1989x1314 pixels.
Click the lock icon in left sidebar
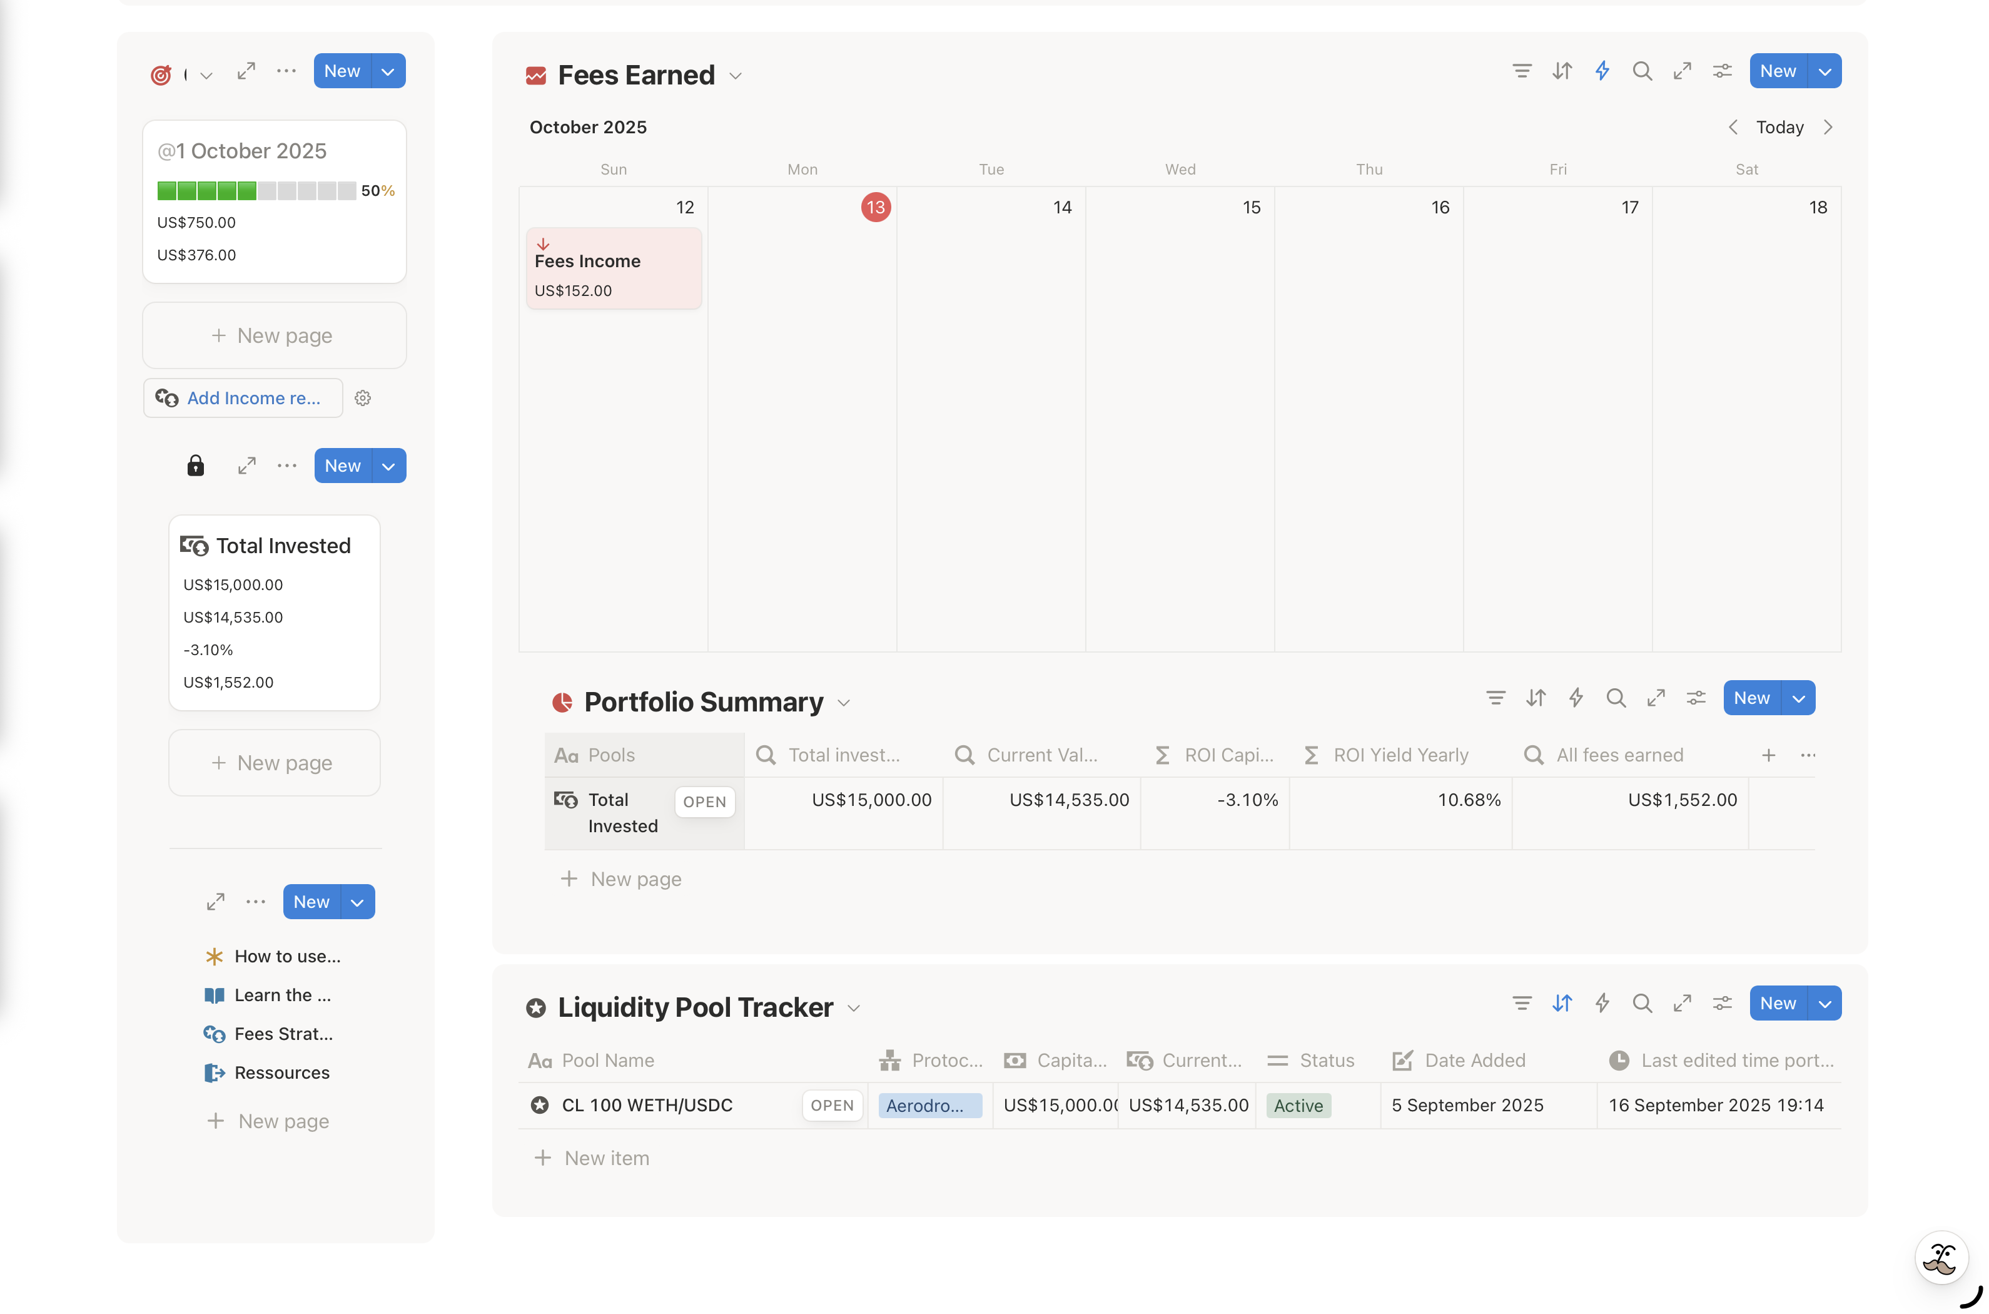[x=195, y=466]
